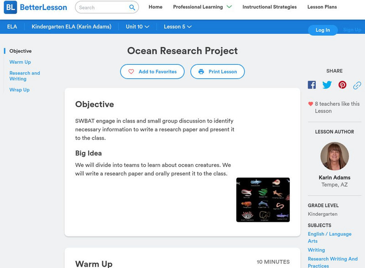Image resolution: width=365 pixels, height=268 pixels.
Task: Click the printer icon in Print Lesson
Action: [201, 72]
